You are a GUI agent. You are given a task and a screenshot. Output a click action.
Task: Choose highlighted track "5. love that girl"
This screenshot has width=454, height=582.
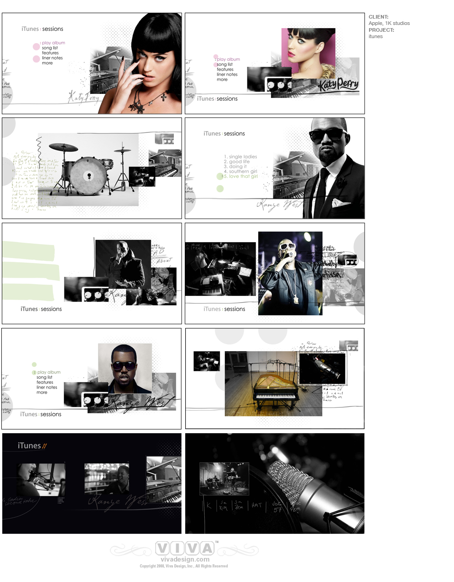click(241, 176)
